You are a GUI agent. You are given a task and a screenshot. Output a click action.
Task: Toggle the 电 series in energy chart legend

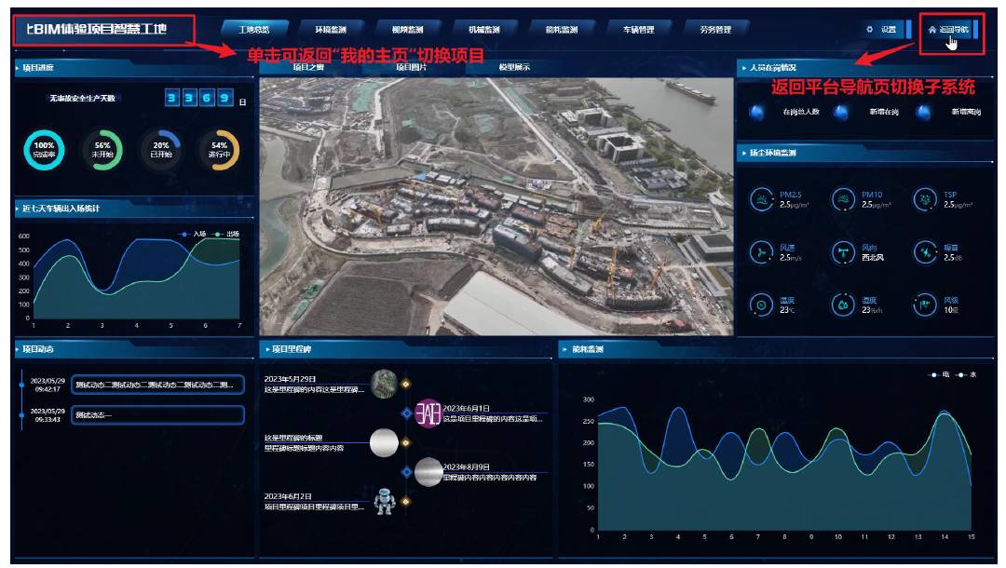tap(940, 374)
